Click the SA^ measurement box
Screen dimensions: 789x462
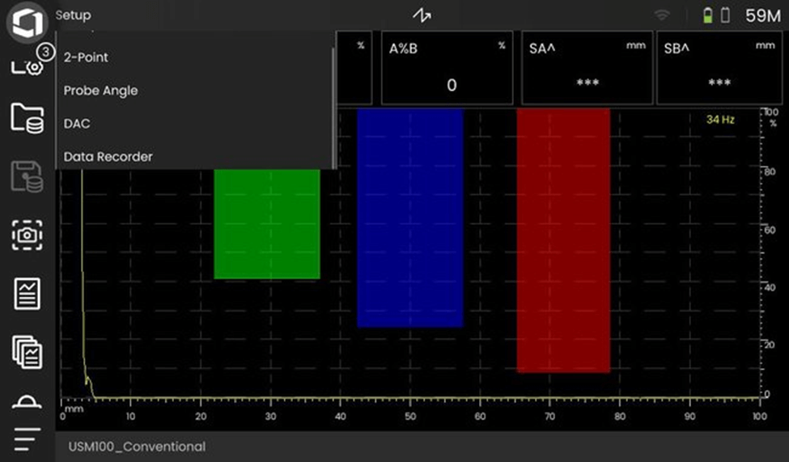point(587,70)
